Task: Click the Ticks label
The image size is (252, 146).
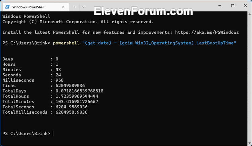Action: click(9, 85)
